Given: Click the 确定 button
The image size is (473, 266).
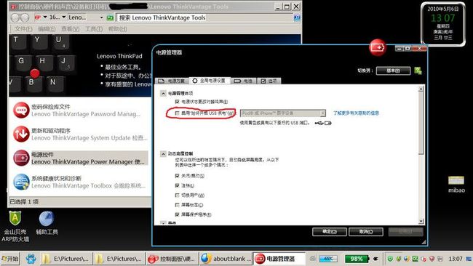Looking at the screenshot, I should [x=330, y=232].
